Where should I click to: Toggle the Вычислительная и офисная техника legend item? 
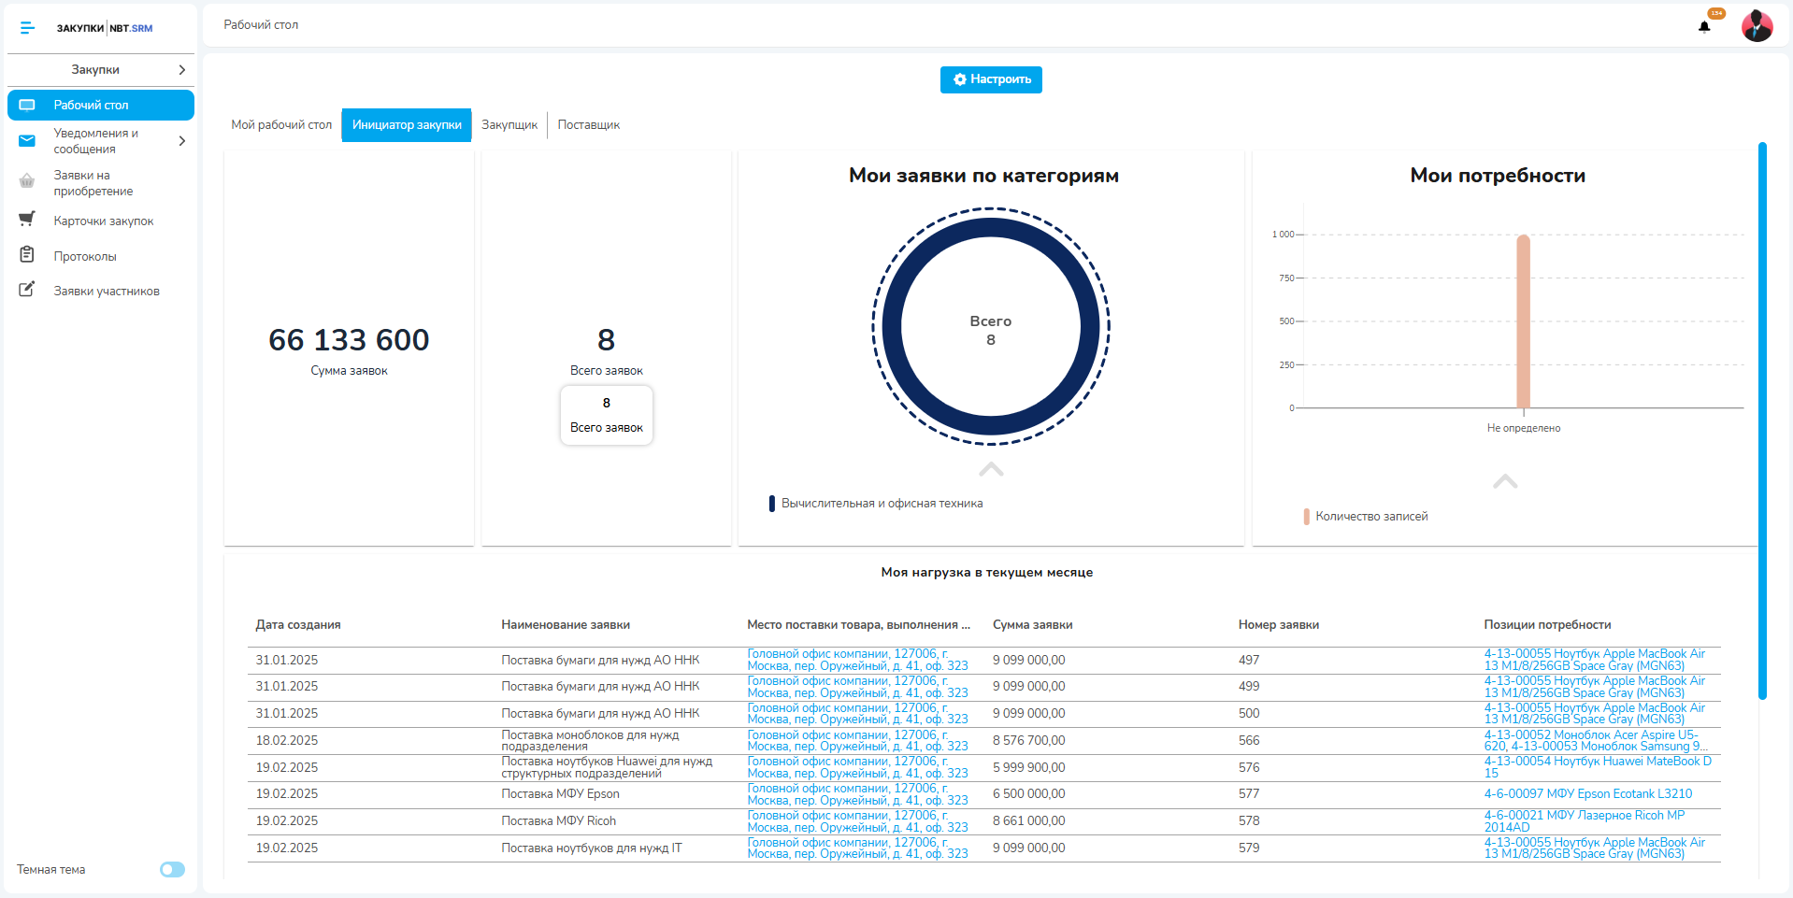[881, 504]
